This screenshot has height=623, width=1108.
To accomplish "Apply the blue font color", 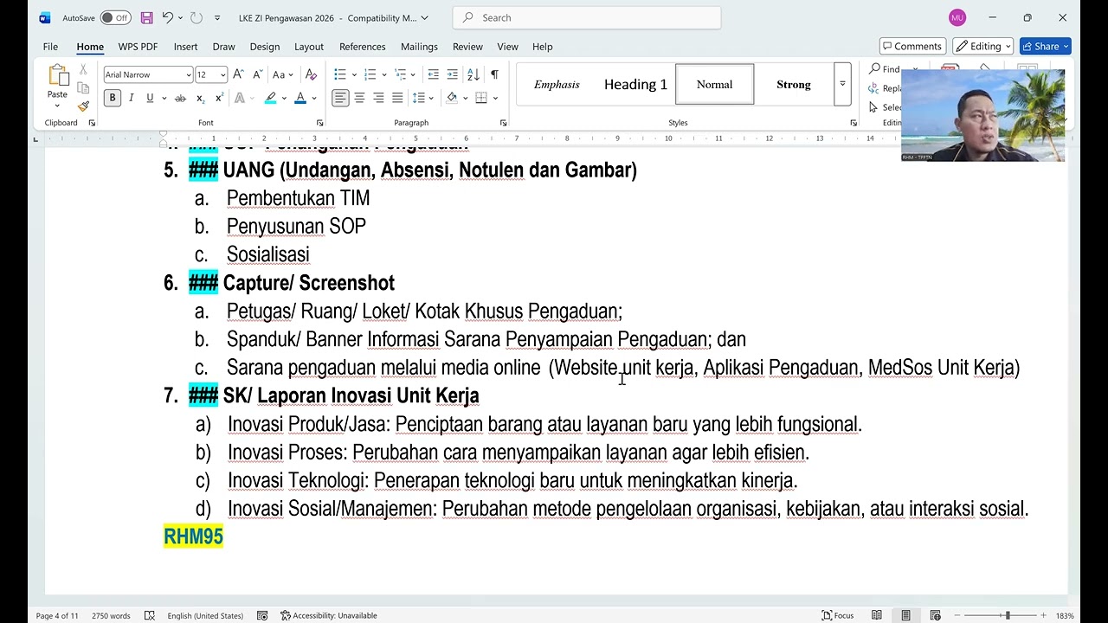I will [300, 98].
